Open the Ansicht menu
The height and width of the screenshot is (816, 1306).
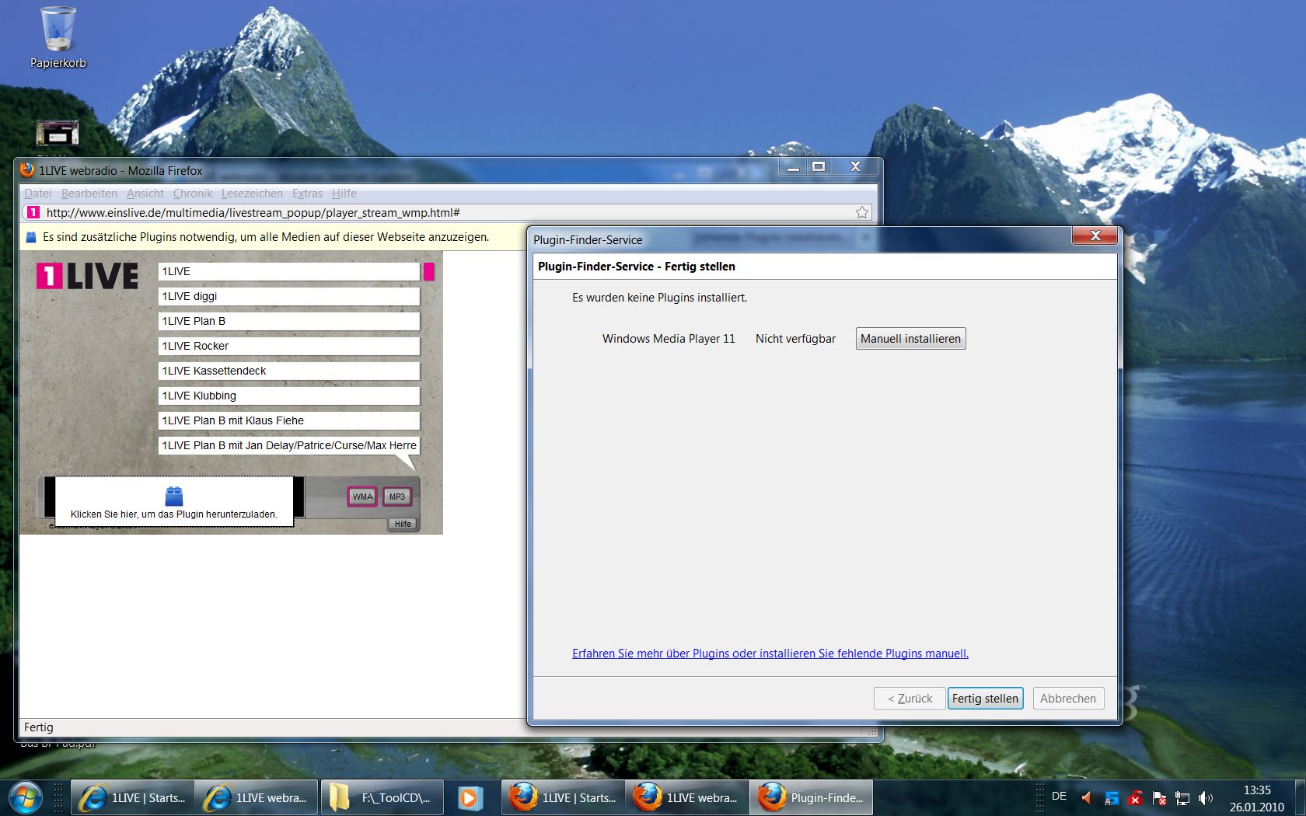[145, 194]
